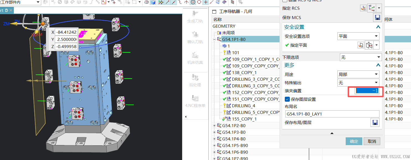Expand the G54.1P6-B90 tree node
Viewport: 411px width, 160px height.
214,152
